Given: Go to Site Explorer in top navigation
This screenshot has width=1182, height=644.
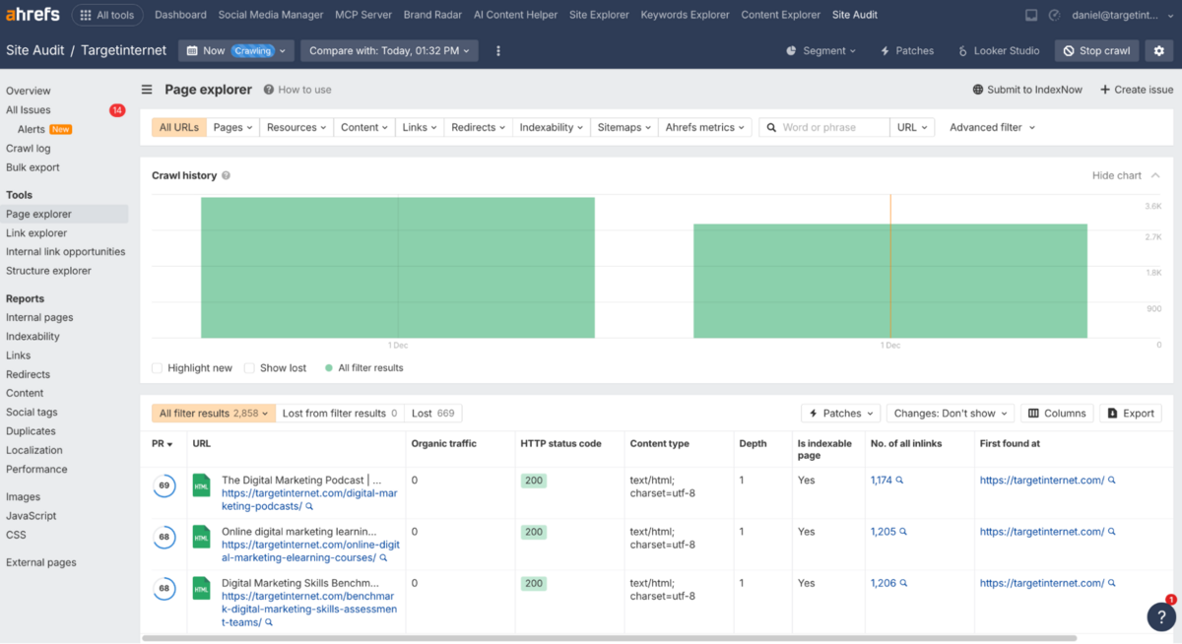Looking at the screenshot, I should tap(599, 15).
